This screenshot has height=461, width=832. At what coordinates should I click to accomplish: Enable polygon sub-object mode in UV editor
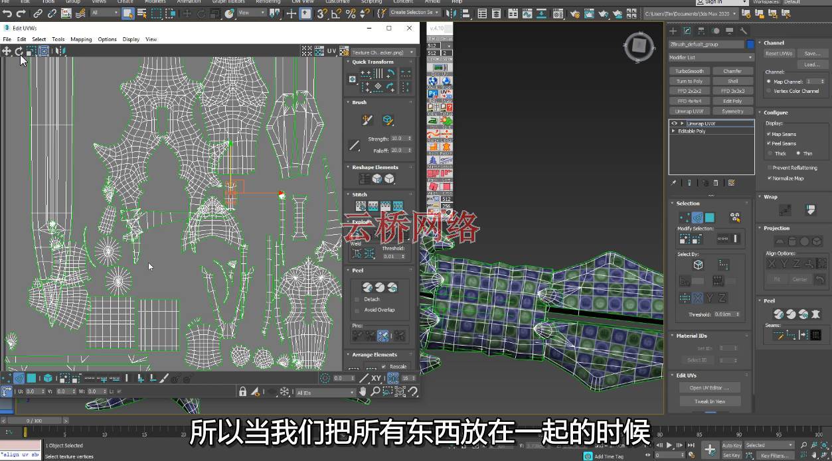coord(31,378)
